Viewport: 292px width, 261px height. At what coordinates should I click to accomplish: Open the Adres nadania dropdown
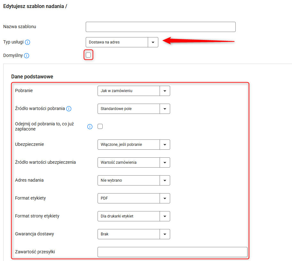point(133,180)
